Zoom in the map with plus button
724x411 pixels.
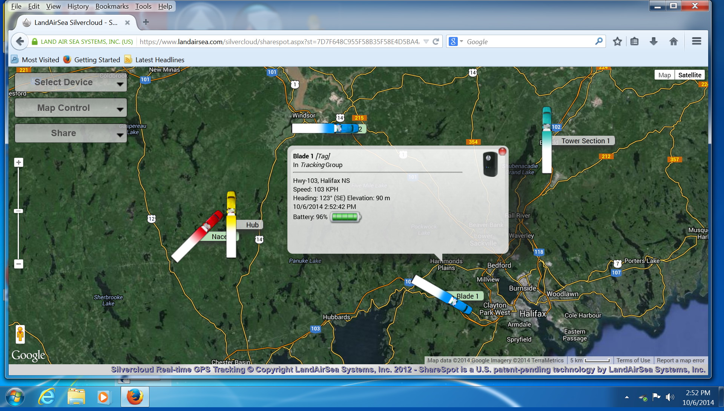pos(18,163)
